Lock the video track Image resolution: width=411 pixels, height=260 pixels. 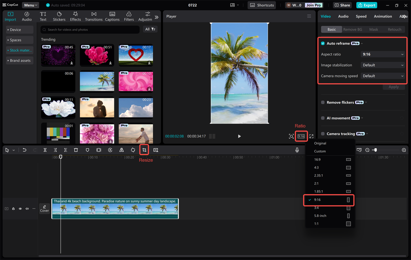13,209
